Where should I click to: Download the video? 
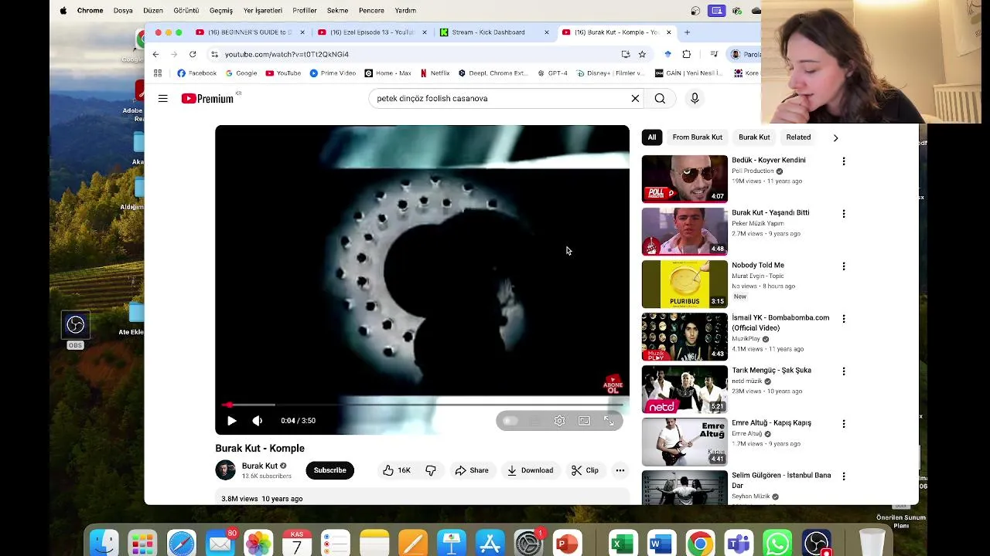coord(531,470)
